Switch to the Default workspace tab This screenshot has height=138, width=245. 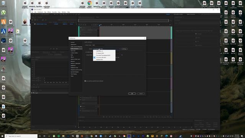pyautogui.click(x=168, y=14)
